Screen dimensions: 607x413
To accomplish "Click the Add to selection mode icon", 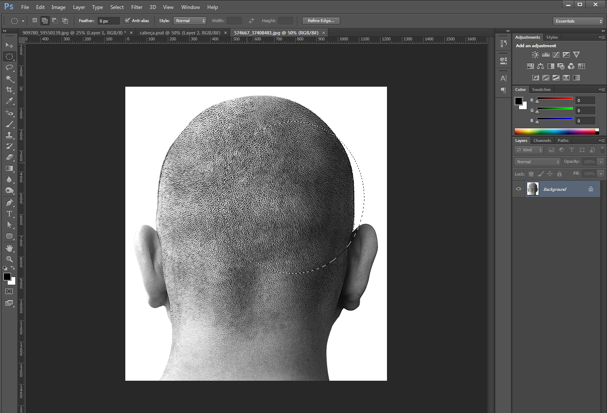I will click(x=45, y=20).
